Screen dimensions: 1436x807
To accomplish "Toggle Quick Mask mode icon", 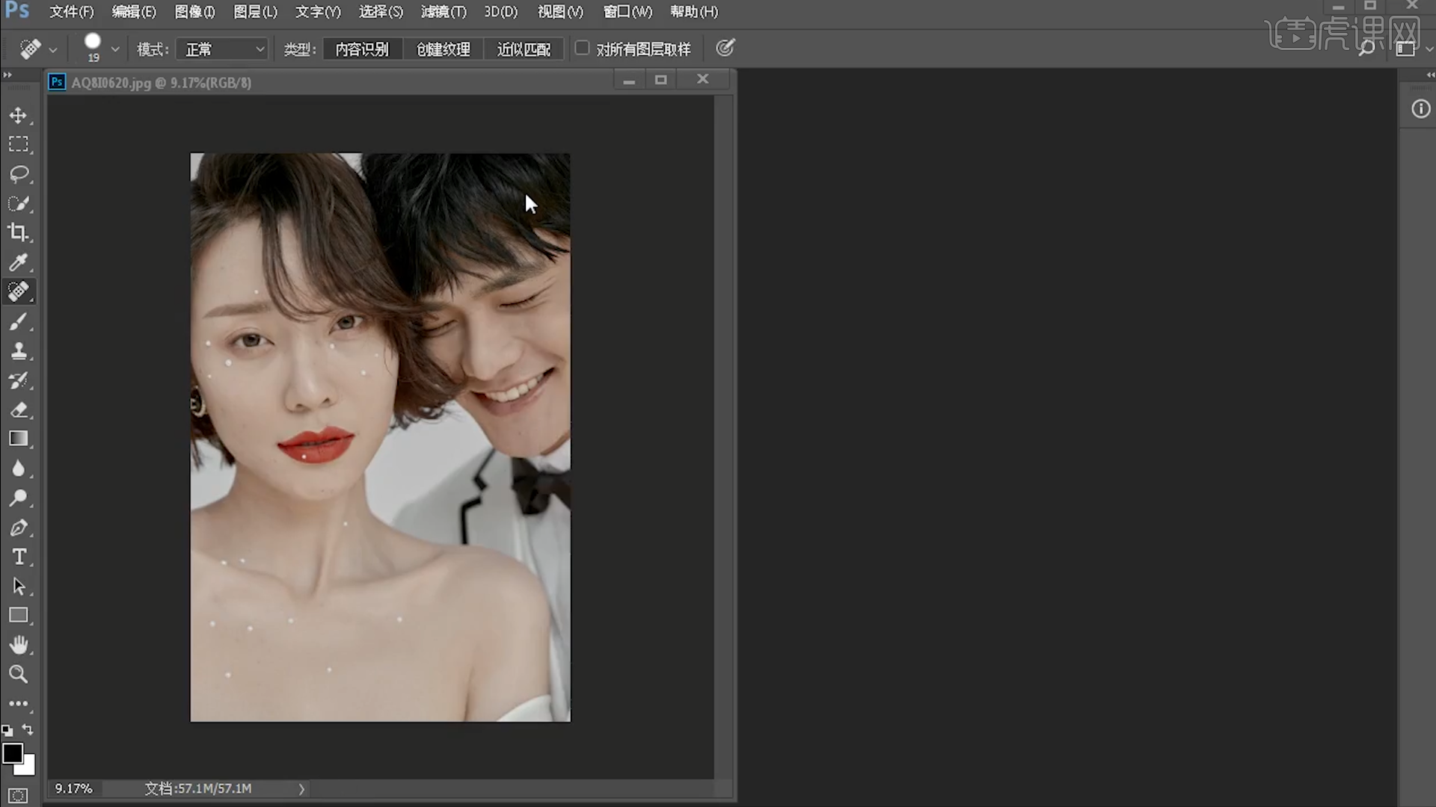I will [18, 795].
